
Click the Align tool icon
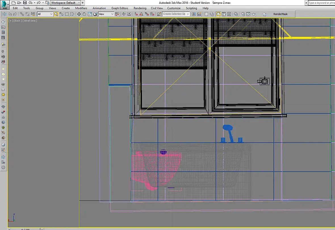[x=199, y=14]
